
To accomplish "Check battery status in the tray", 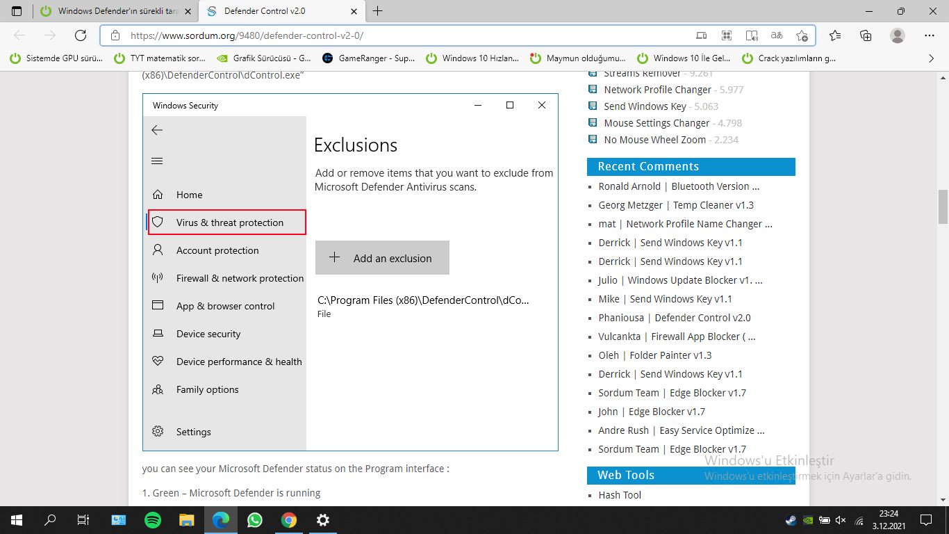I will coord(825,520).
